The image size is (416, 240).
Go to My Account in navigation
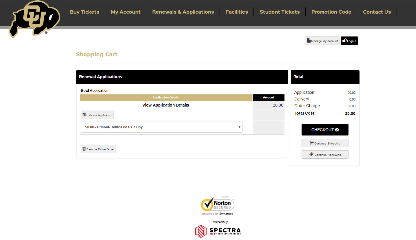(126, 12)
